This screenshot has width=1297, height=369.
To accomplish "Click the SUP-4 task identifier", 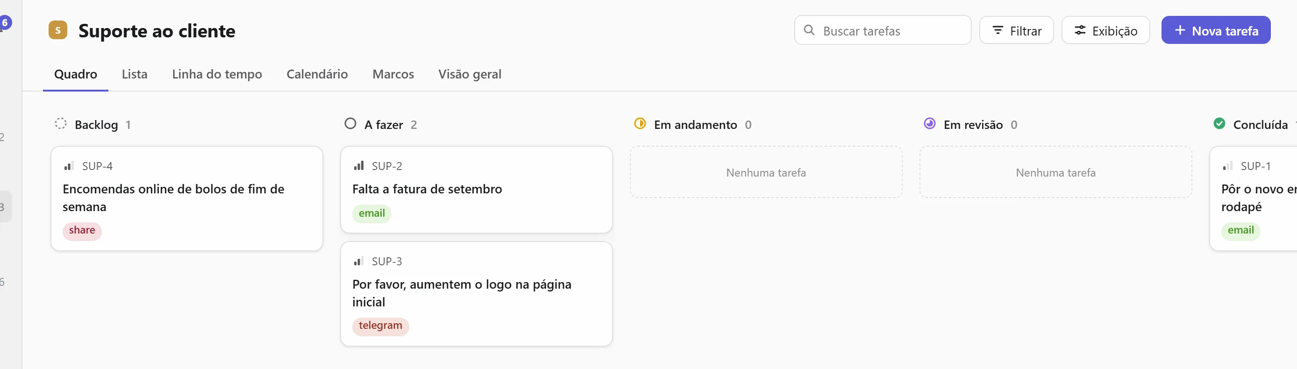I will (x=97, y=166).
